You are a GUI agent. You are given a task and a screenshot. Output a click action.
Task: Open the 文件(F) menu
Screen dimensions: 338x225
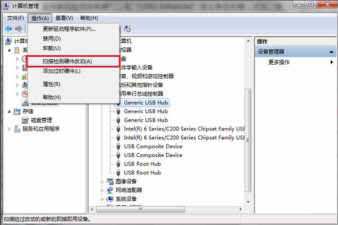tap(16, 18)
